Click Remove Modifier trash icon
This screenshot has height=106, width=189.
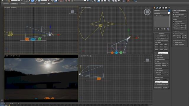[x=164, y=29]
